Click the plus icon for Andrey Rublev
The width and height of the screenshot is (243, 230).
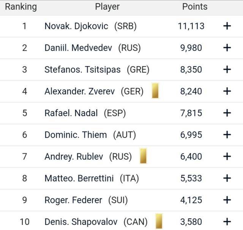click(x=227, y=156)
